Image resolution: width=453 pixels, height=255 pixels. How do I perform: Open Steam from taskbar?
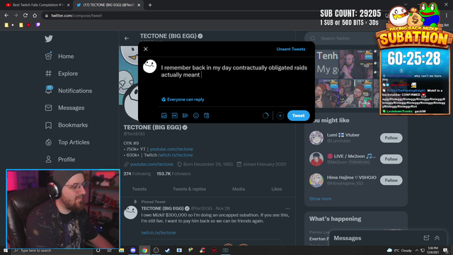pyautogui.click(x=168, y=250)
